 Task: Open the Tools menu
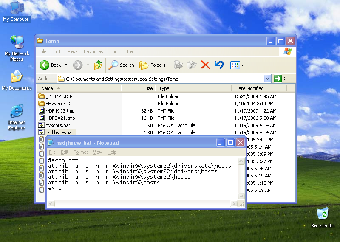point(115,51)
